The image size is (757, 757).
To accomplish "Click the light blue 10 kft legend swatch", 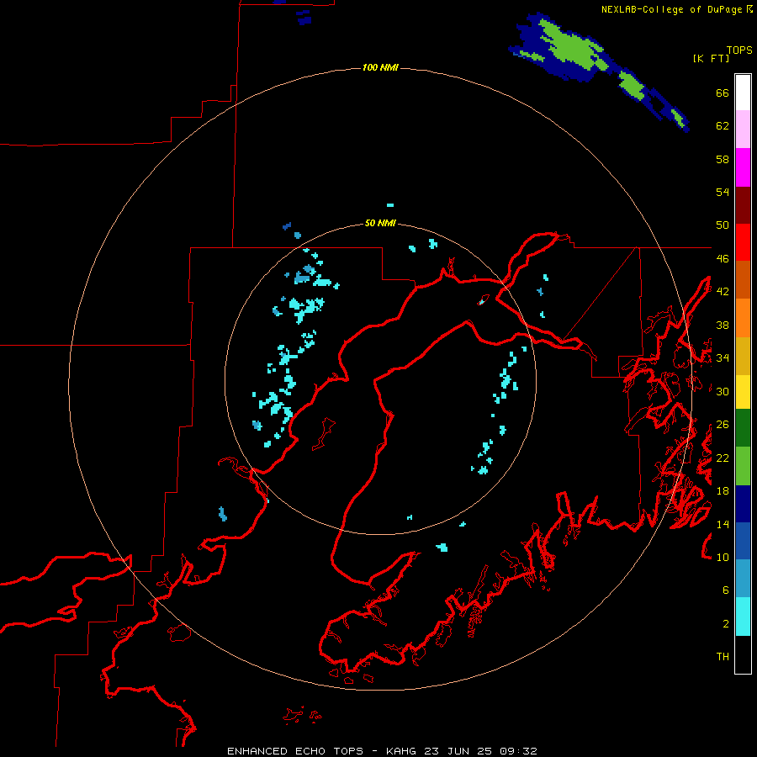I will [743, 579].
